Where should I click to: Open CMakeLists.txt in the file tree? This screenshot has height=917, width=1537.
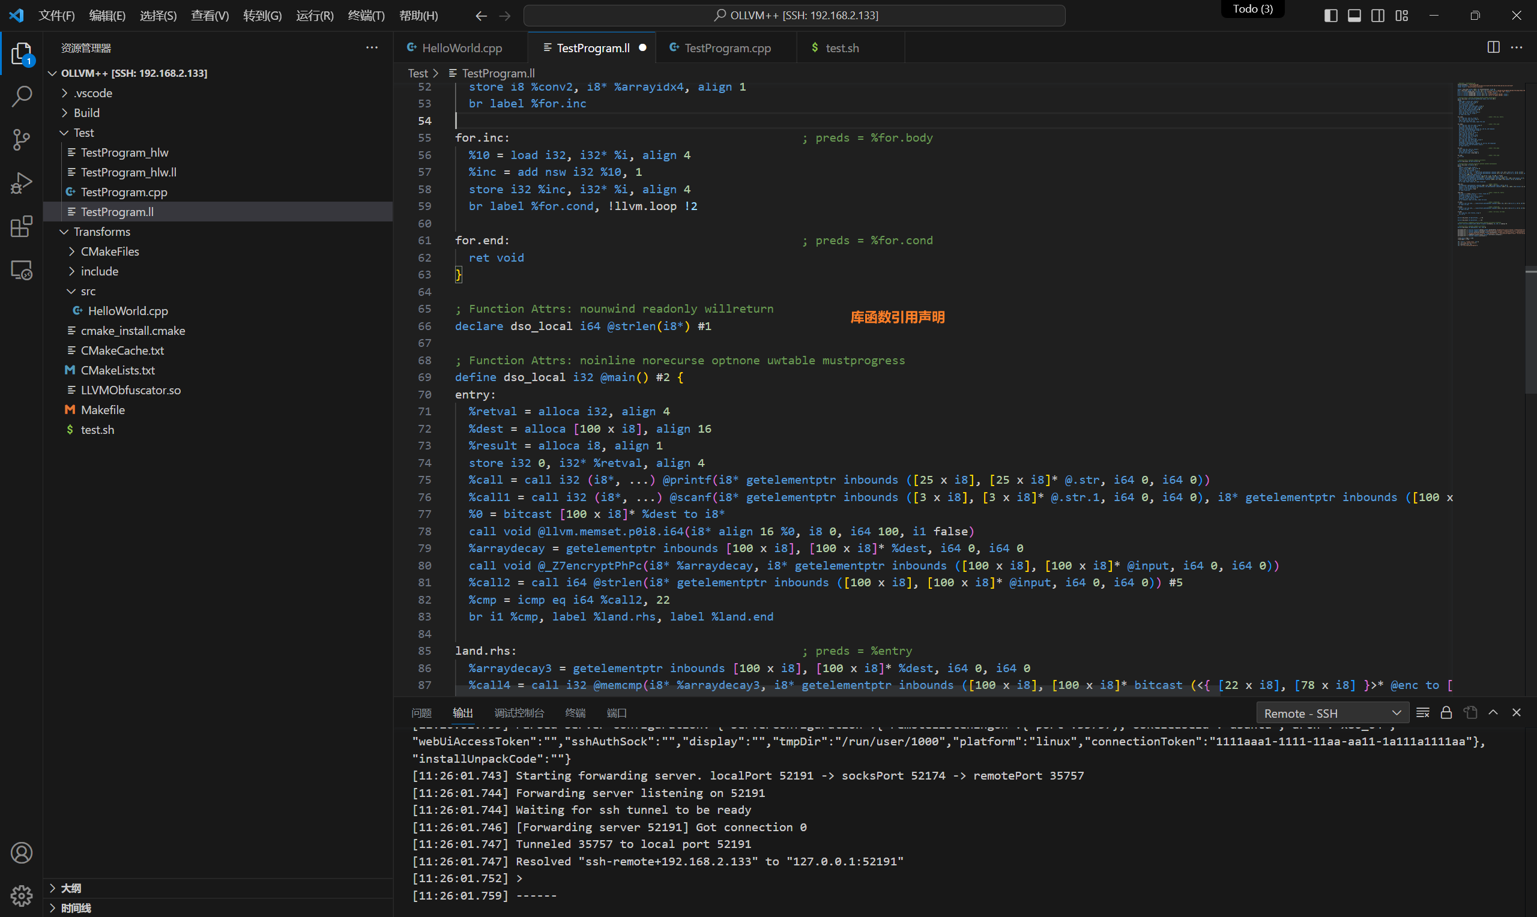[217, 370]
